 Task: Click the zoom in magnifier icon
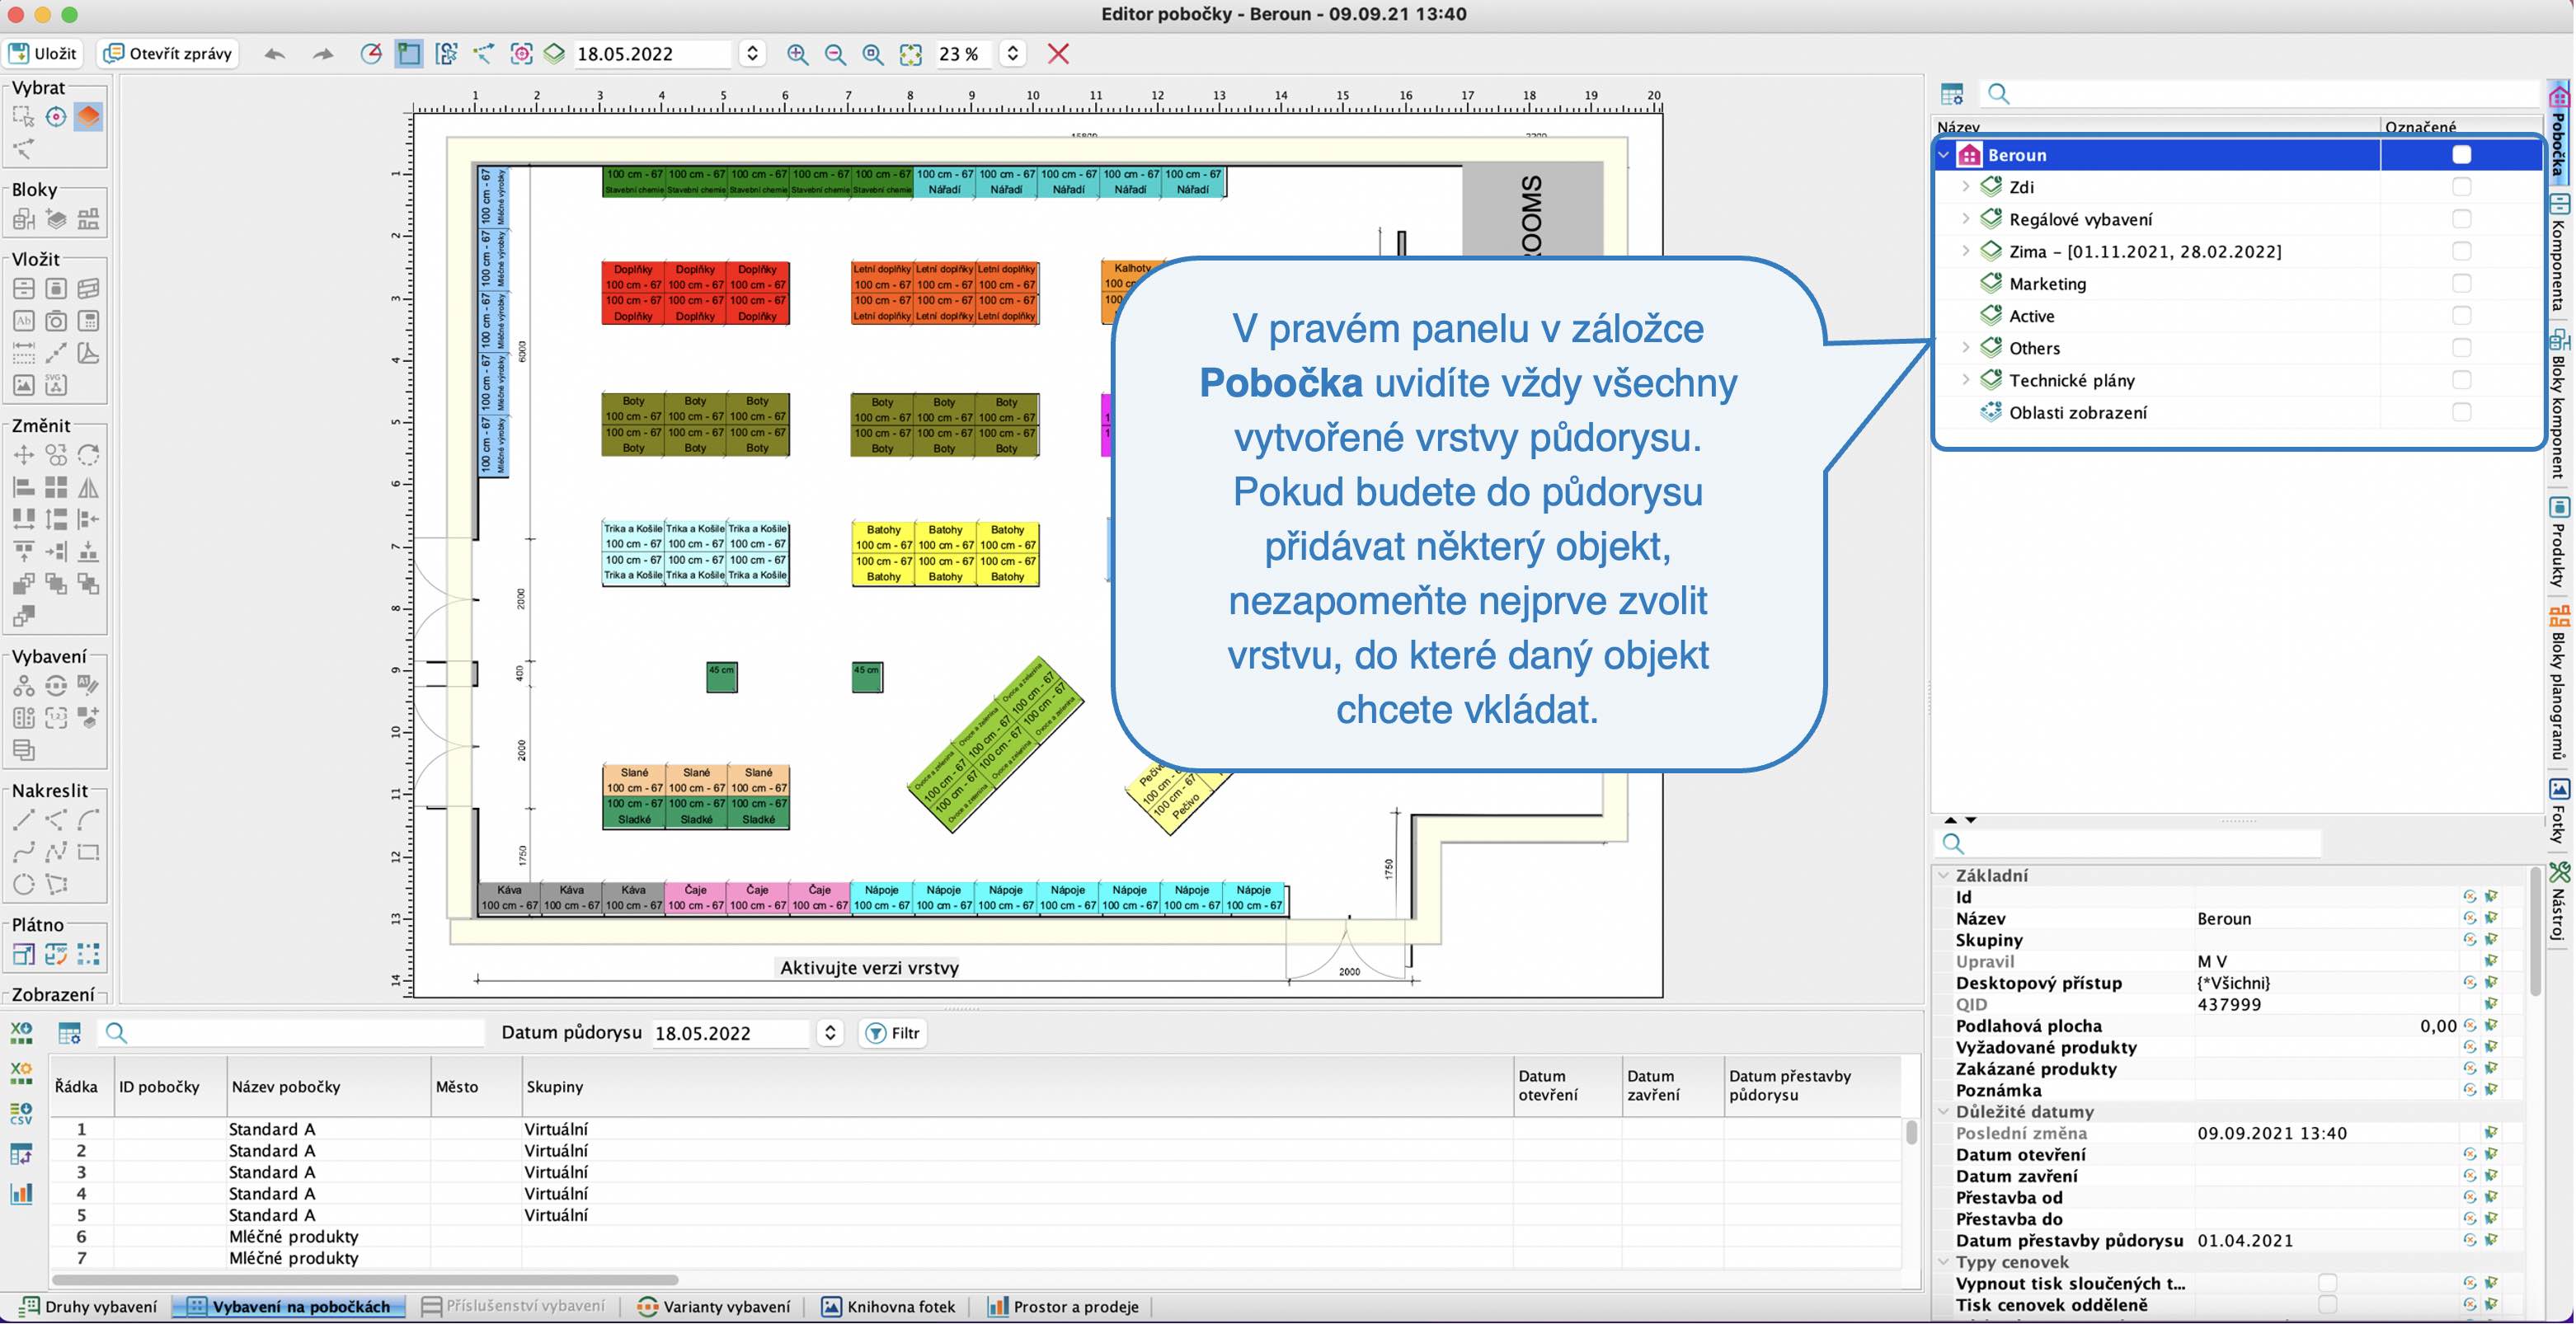pyautogui.click(x=797, y=54)
